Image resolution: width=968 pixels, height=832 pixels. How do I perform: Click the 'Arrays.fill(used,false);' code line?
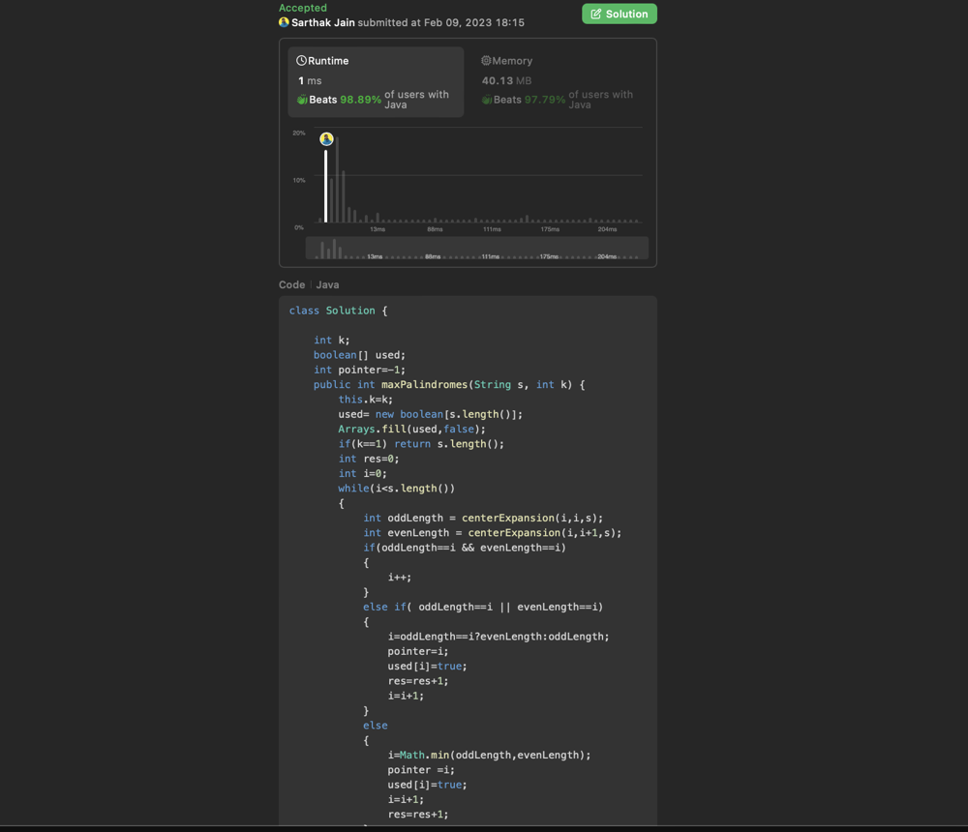click(x=411, y=429)
